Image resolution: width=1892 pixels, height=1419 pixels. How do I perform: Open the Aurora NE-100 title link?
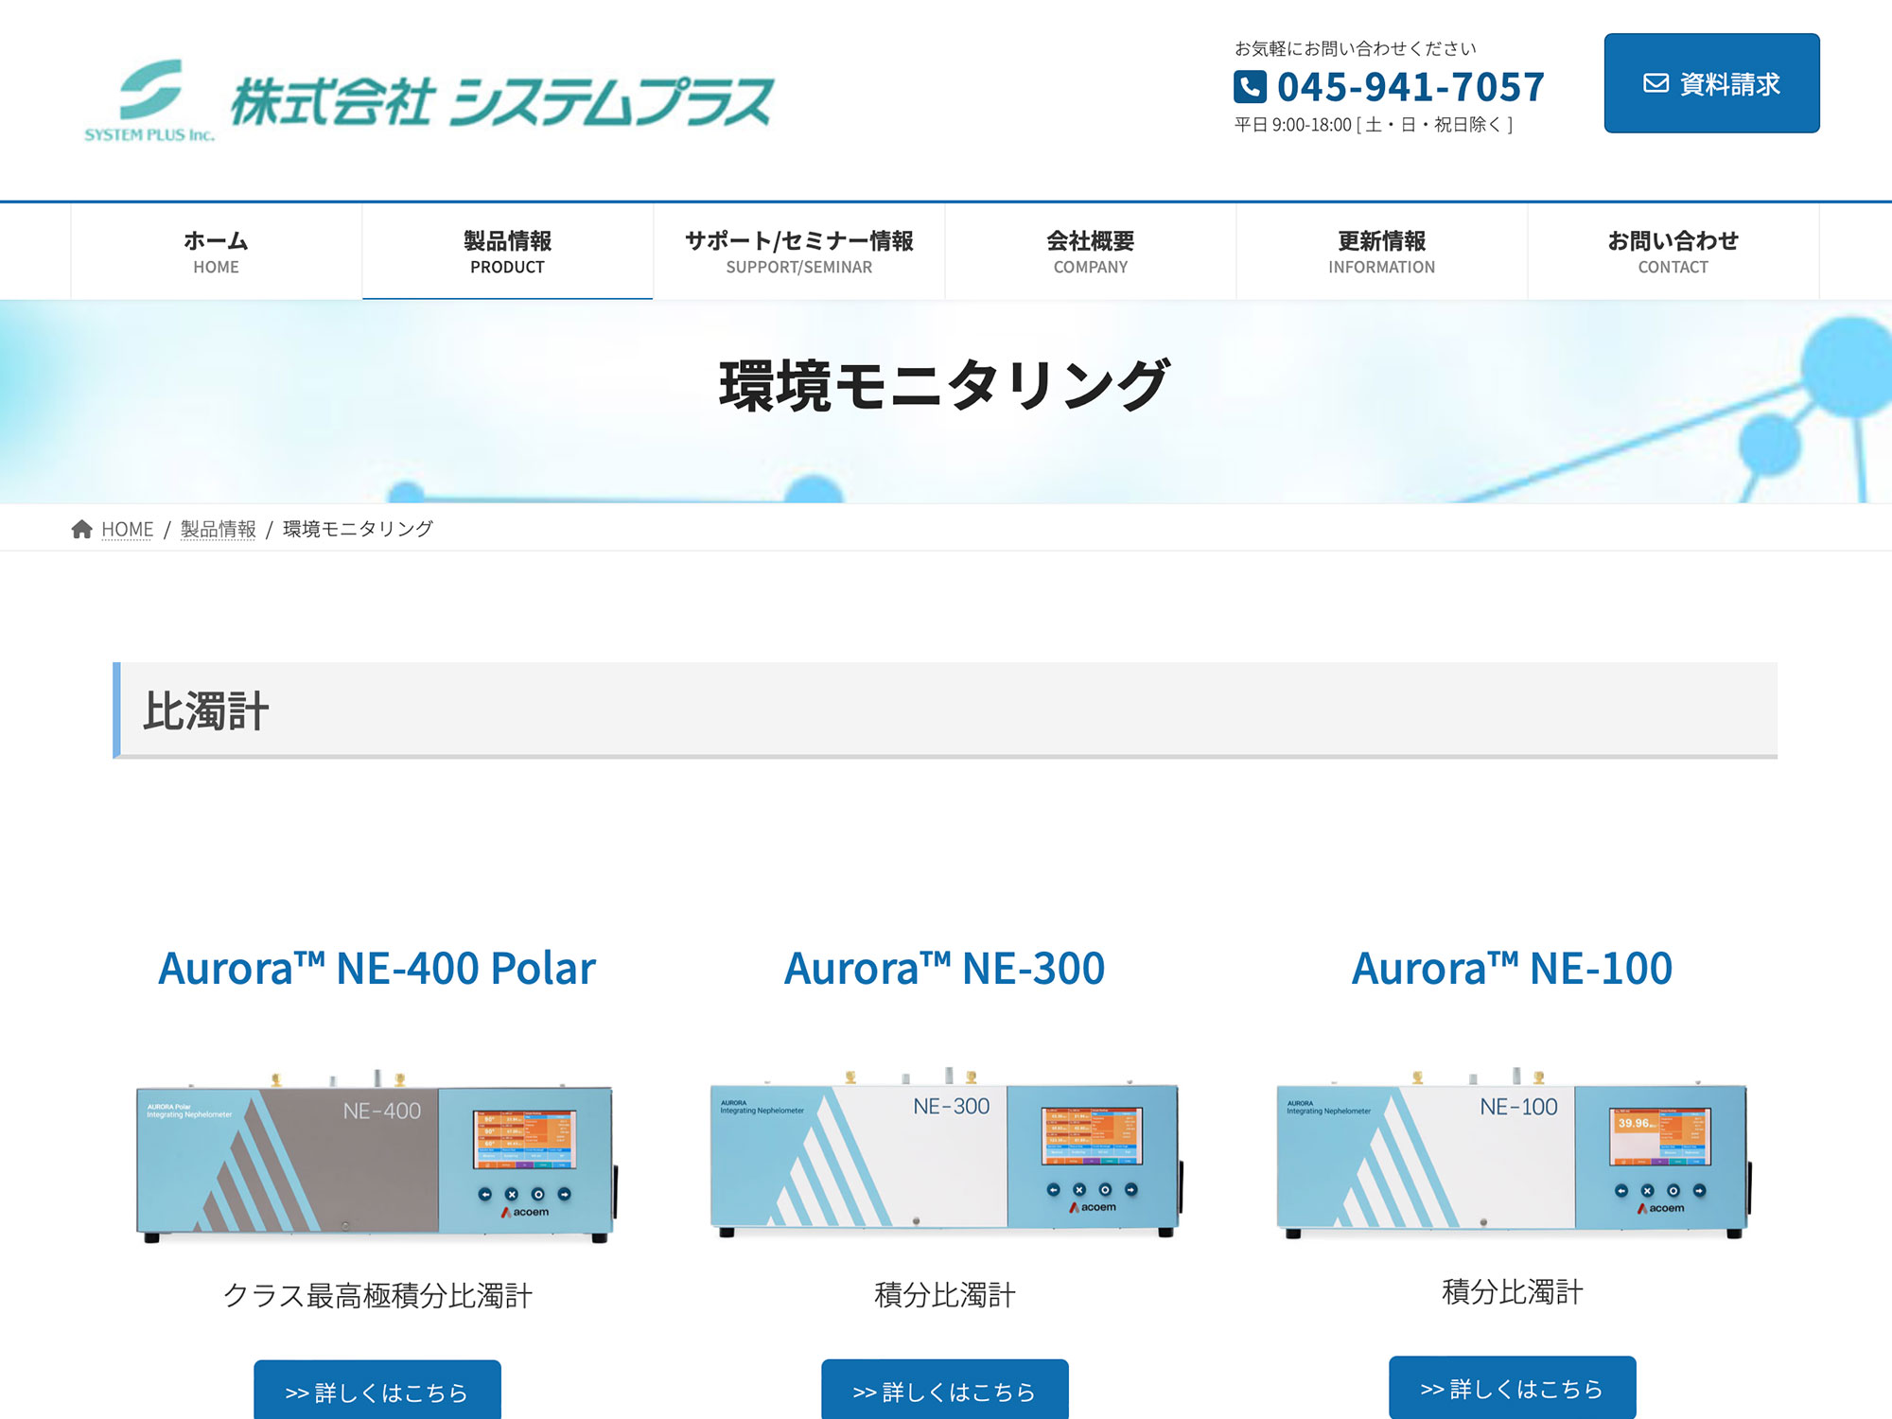pos(1512,968)
